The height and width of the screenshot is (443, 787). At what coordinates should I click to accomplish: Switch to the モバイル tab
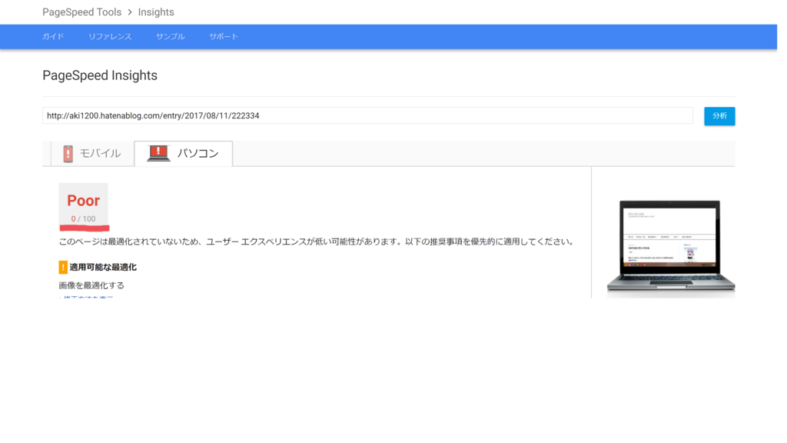coord(93,153)
